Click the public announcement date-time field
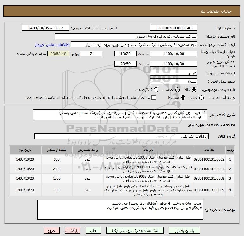This screenshot has height=236, width=244. pyautogui.click(x=46, y=28)
